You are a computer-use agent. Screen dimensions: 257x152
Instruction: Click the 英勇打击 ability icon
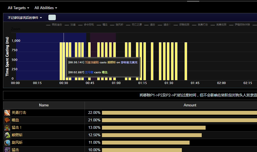7,113
